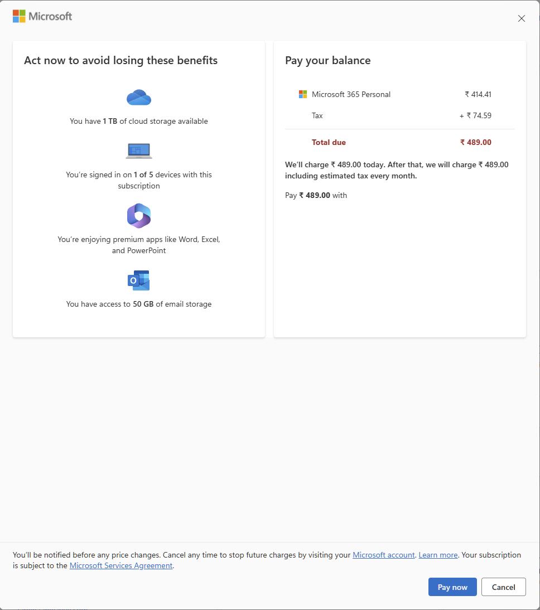Click the Microsoft 365 Personal line item
This screenshot has width=540, height=610.
[x=395, y=94]
